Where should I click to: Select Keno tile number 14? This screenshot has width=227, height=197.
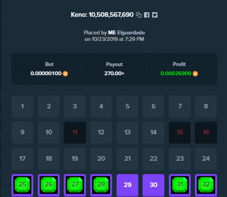tap(153, 132)
